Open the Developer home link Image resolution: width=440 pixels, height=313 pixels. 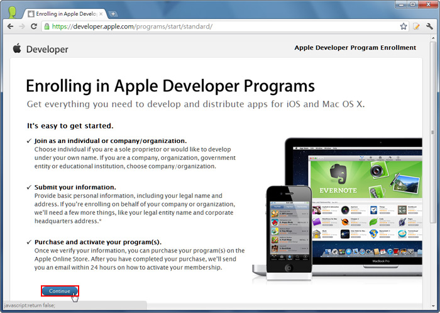[x=47, y=50]
